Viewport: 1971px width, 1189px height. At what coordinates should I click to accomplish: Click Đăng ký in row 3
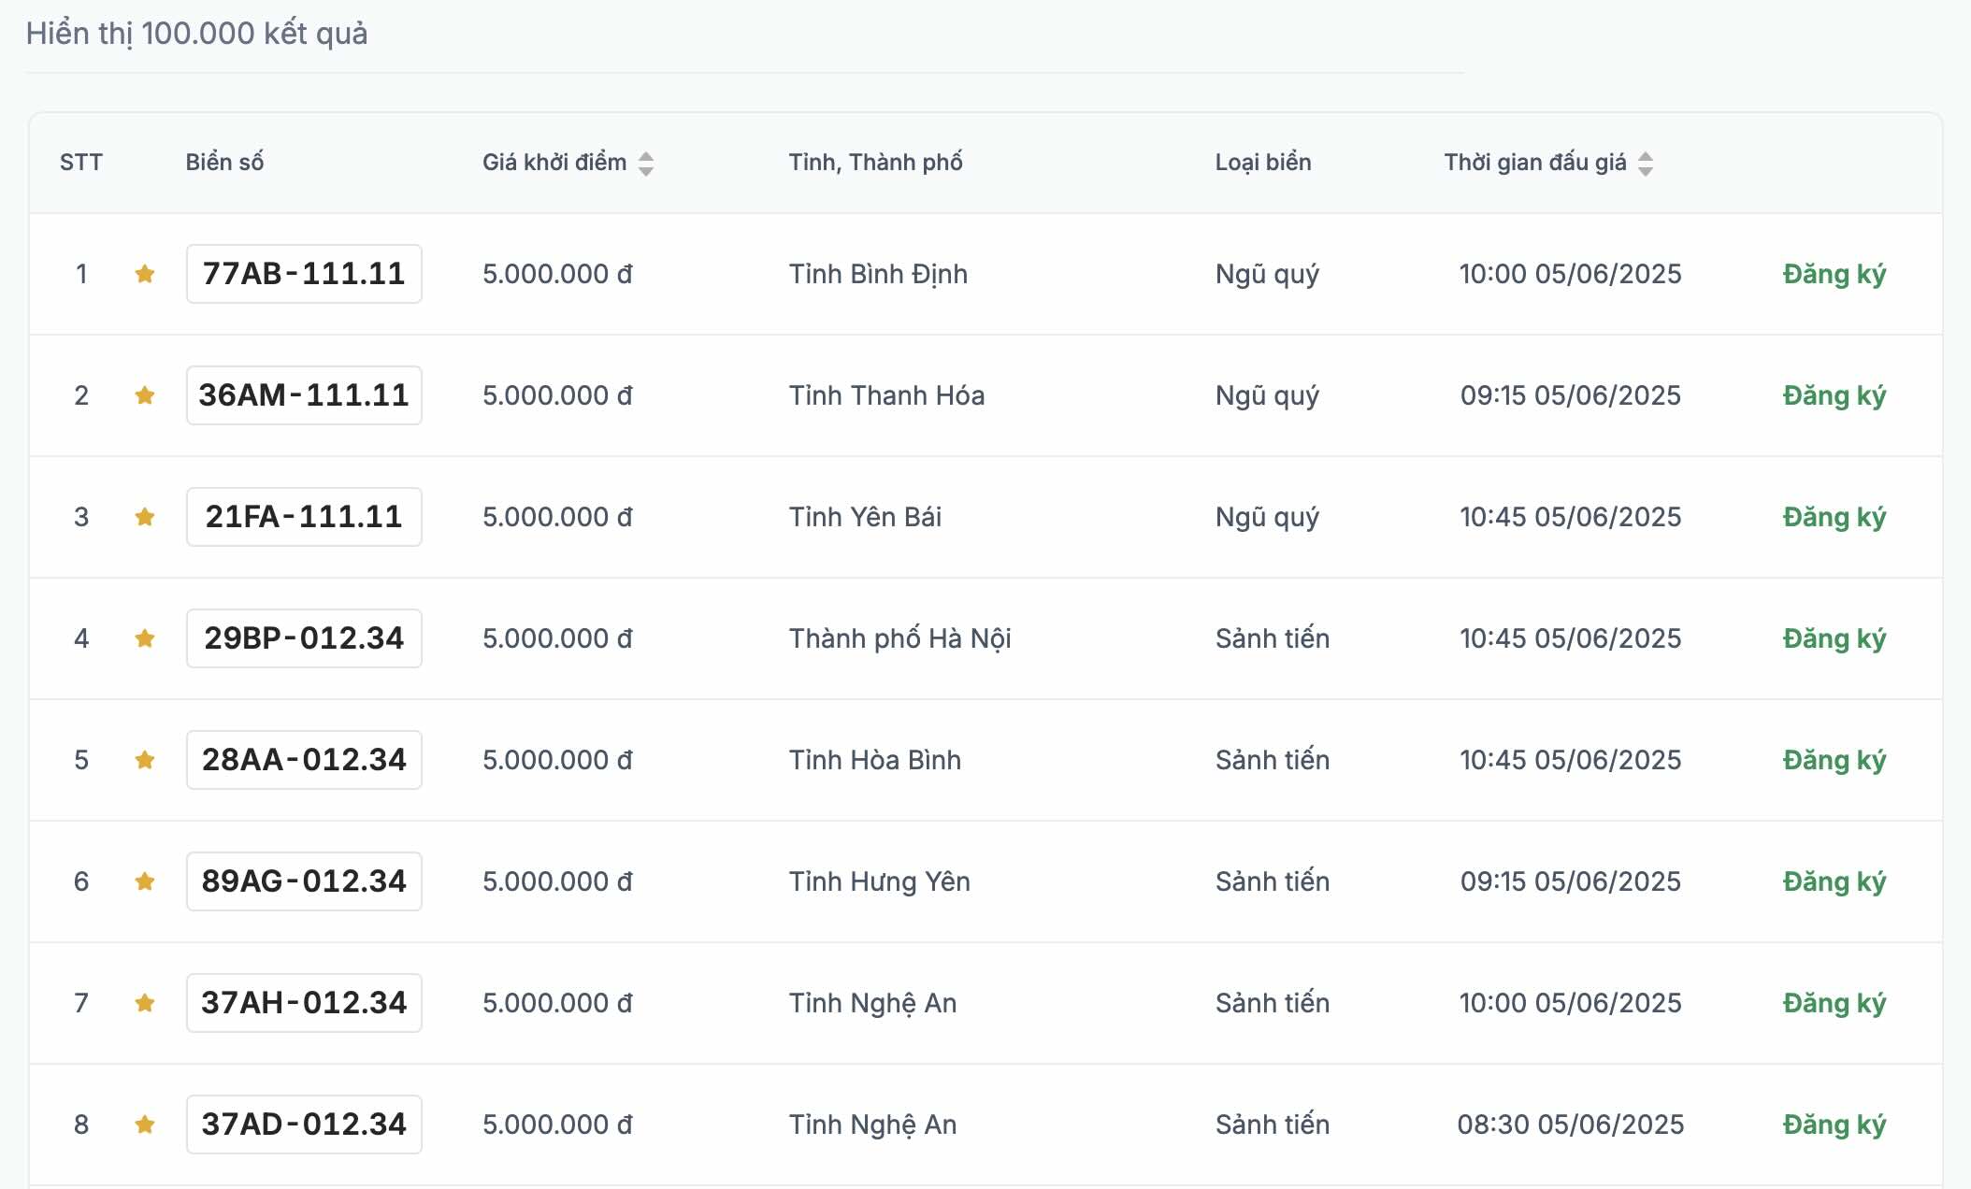(1834, 517)
